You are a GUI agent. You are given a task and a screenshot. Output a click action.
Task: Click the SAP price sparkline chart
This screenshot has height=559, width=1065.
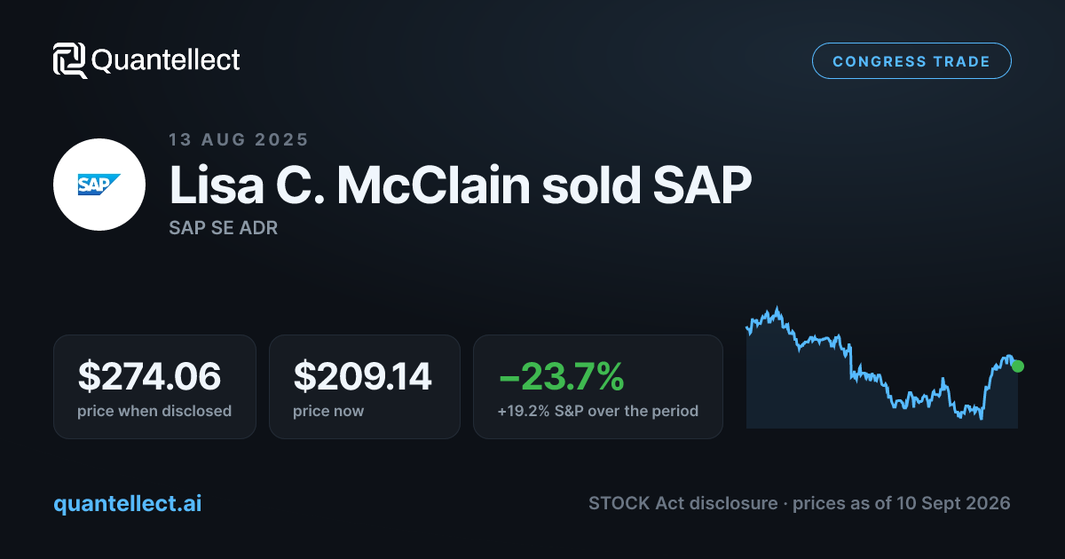(x=882, y=367)
